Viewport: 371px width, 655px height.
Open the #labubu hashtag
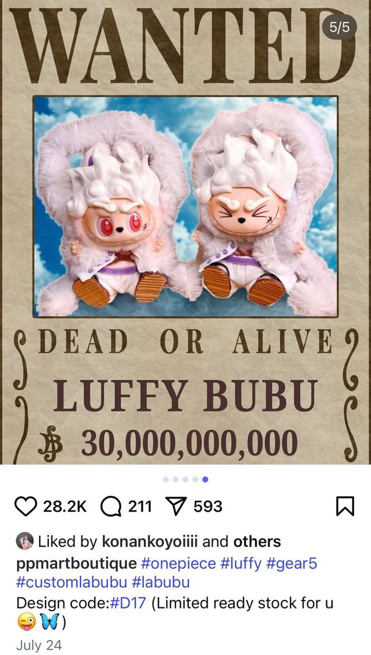161,582
